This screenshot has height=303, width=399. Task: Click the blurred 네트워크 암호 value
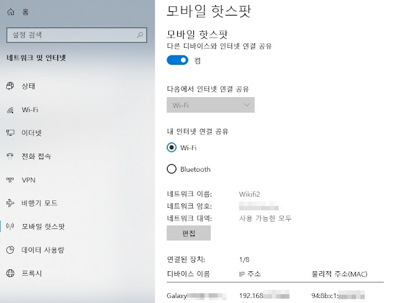coord(259,206)
